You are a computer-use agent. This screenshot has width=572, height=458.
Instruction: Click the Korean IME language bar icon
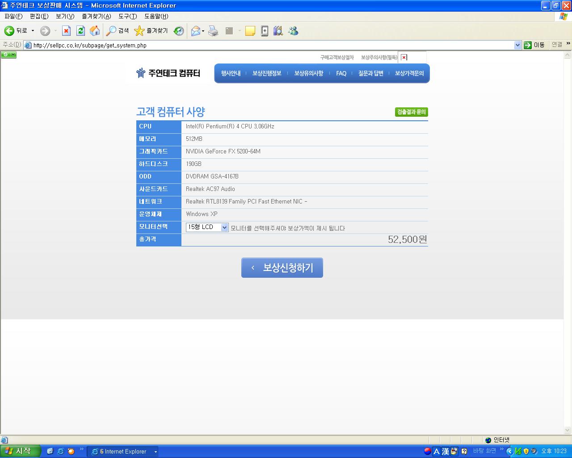(428, 451)
